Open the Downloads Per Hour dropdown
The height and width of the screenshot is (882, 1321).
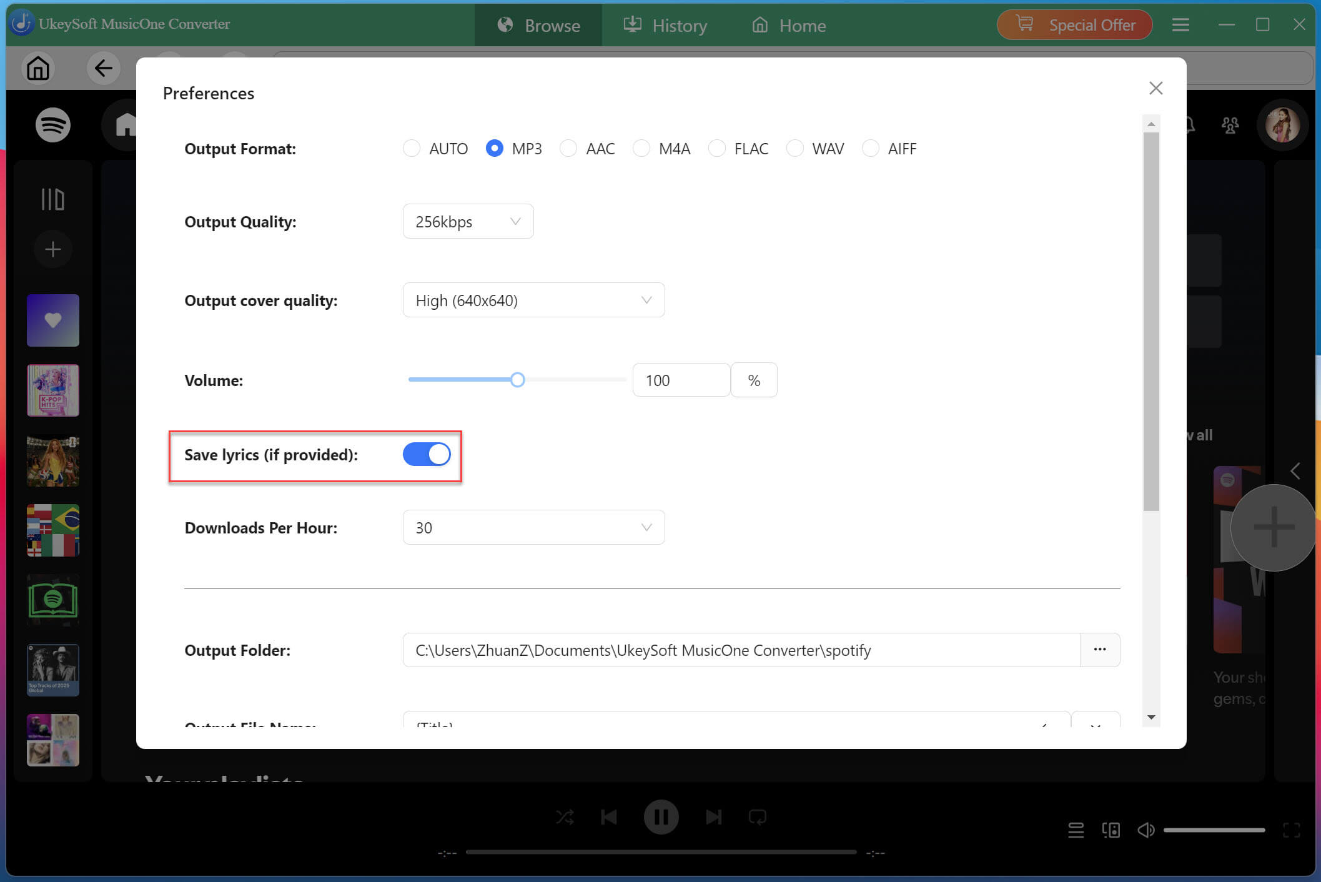pos(533,527)
